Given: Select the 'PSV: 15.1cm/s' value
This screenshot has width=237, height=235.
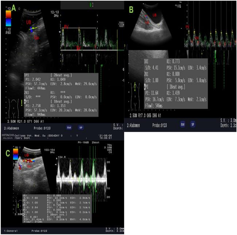Looking at the screenshot, I should [x=176, y=68].
